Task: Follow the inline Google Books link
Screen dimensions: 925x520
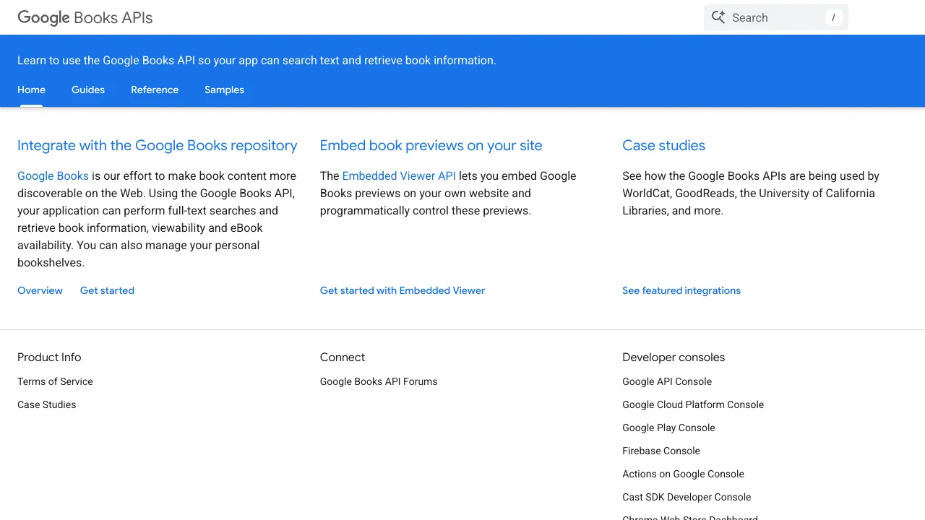Action: pos(53,175)
